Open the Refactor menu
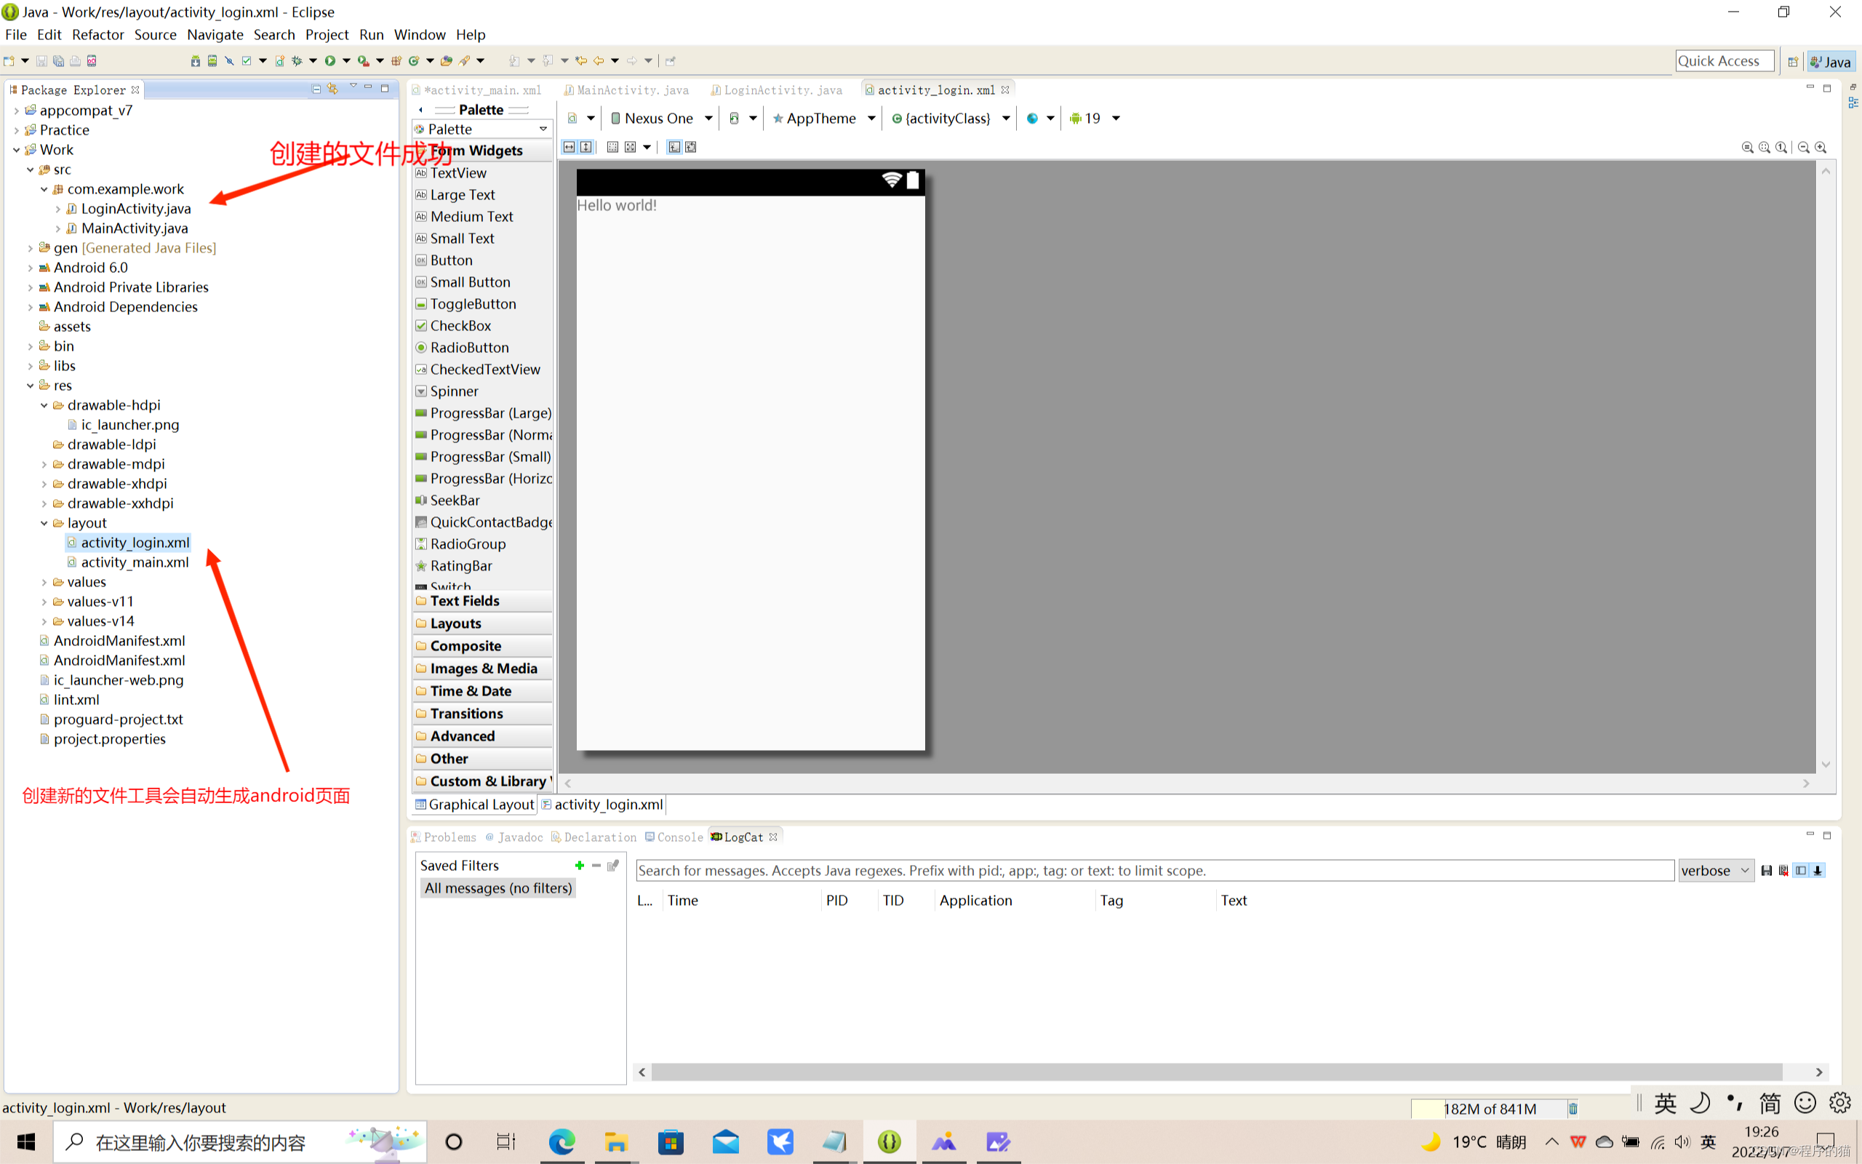Image resolution: width=1862 pixels, height=1164 pixels. tap(97, 35)
